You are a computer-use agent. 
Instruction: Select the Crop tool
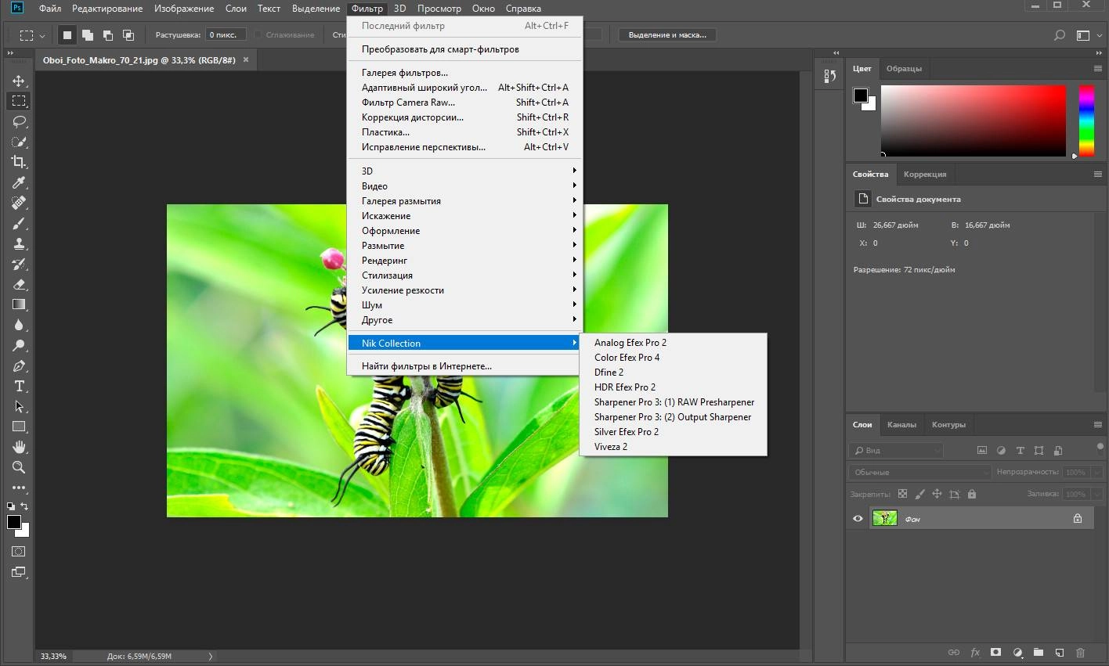(x=19, y=162)
